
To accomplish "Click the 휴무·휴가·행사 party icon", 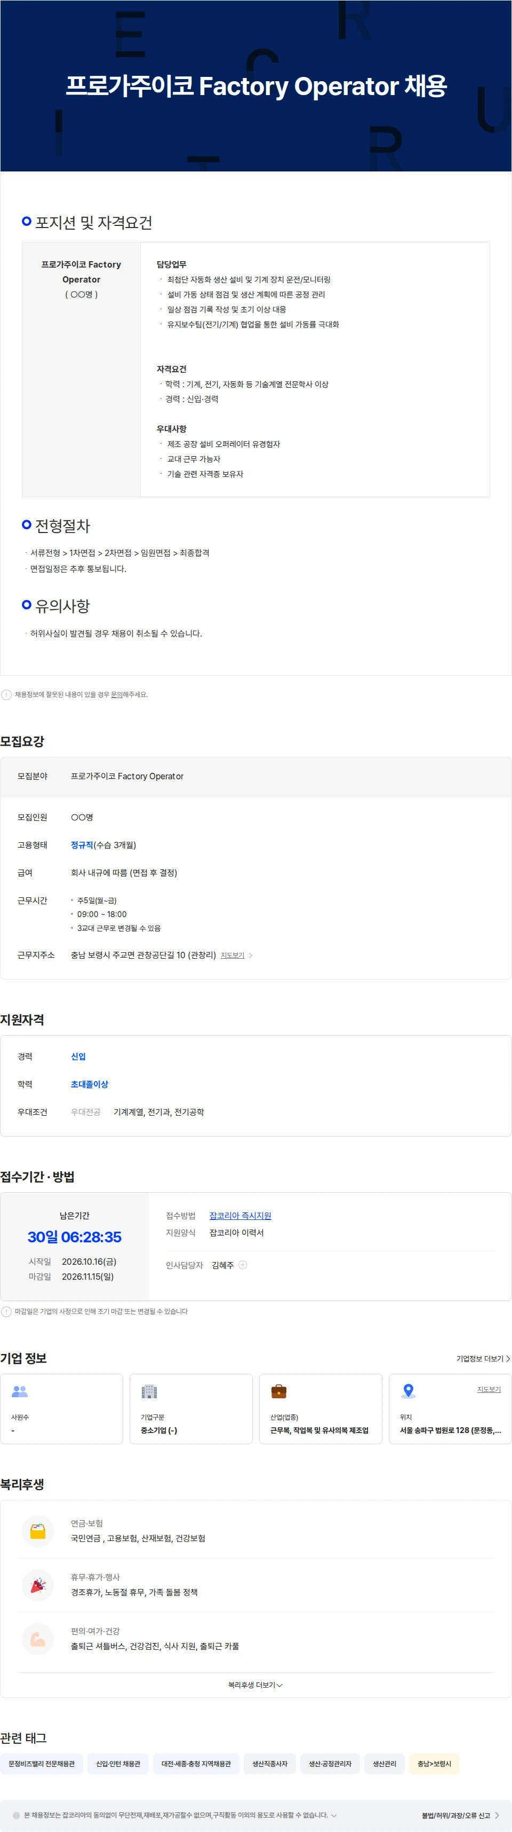I will click(x=38, y=1585).
